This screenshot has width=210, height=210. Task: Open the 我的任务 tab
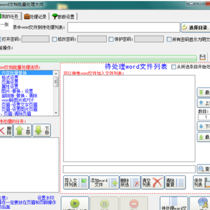tap(10, 16)
